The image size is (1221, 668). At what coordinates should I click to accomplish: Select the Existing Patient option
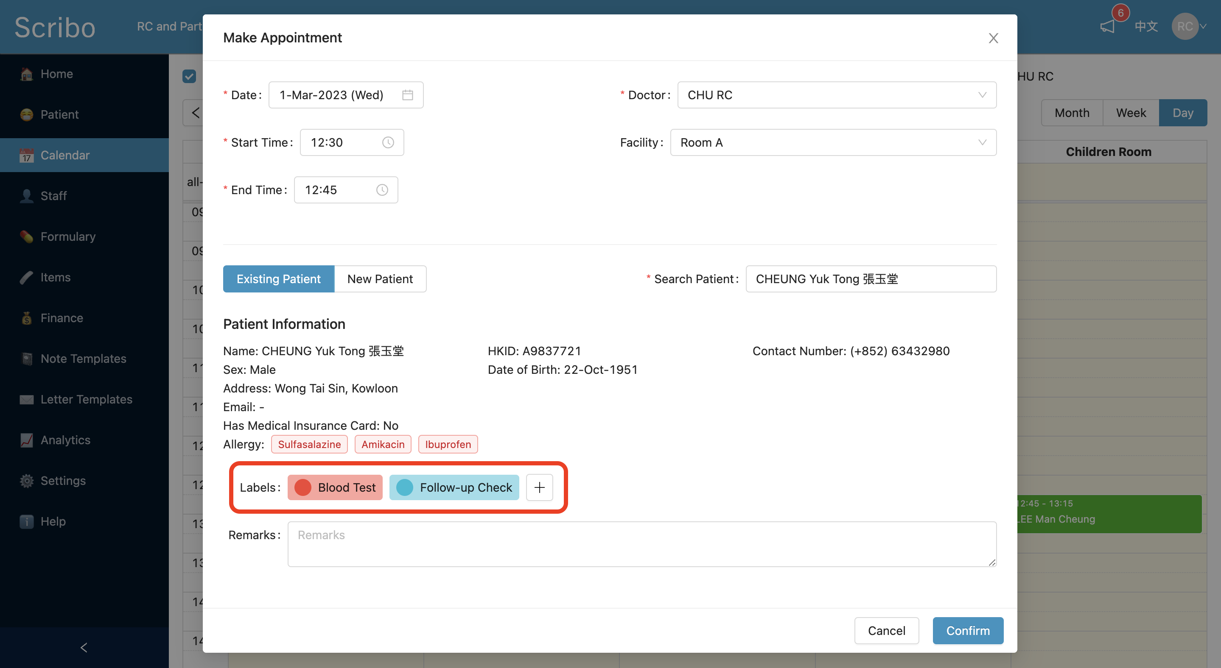click(x=278, y=279)
